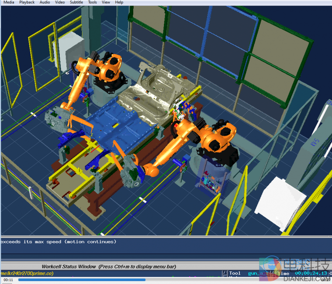
Task: Open the Subtitle menu
Action: (76, 2)
